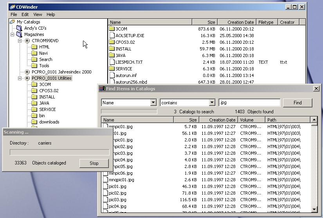Open the View menu
Image resolution: width=323 pixels, height=218 pixels.
(x=38, y=14)
